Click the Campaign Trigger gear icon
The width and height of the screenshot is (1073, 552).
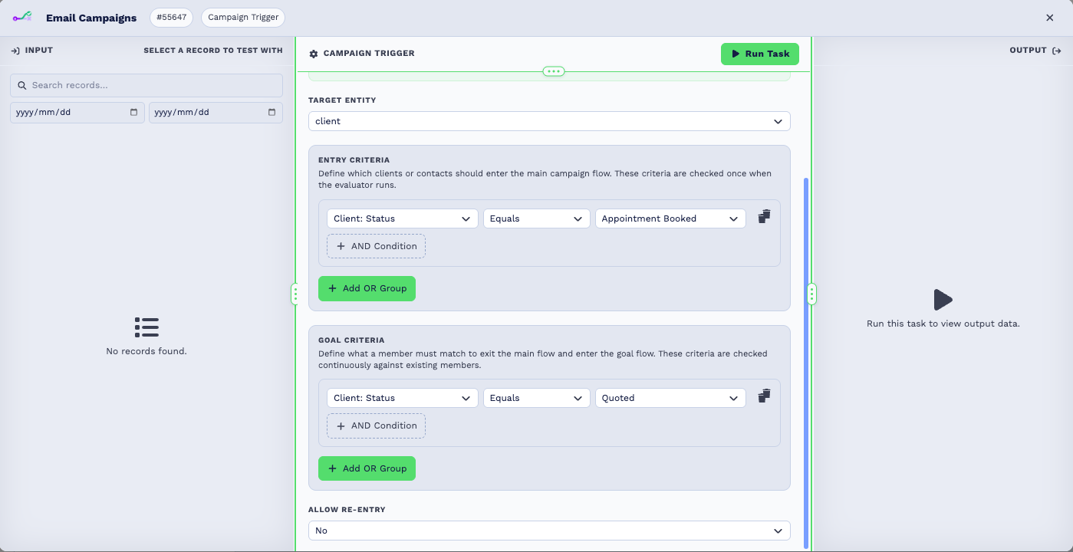314,54
